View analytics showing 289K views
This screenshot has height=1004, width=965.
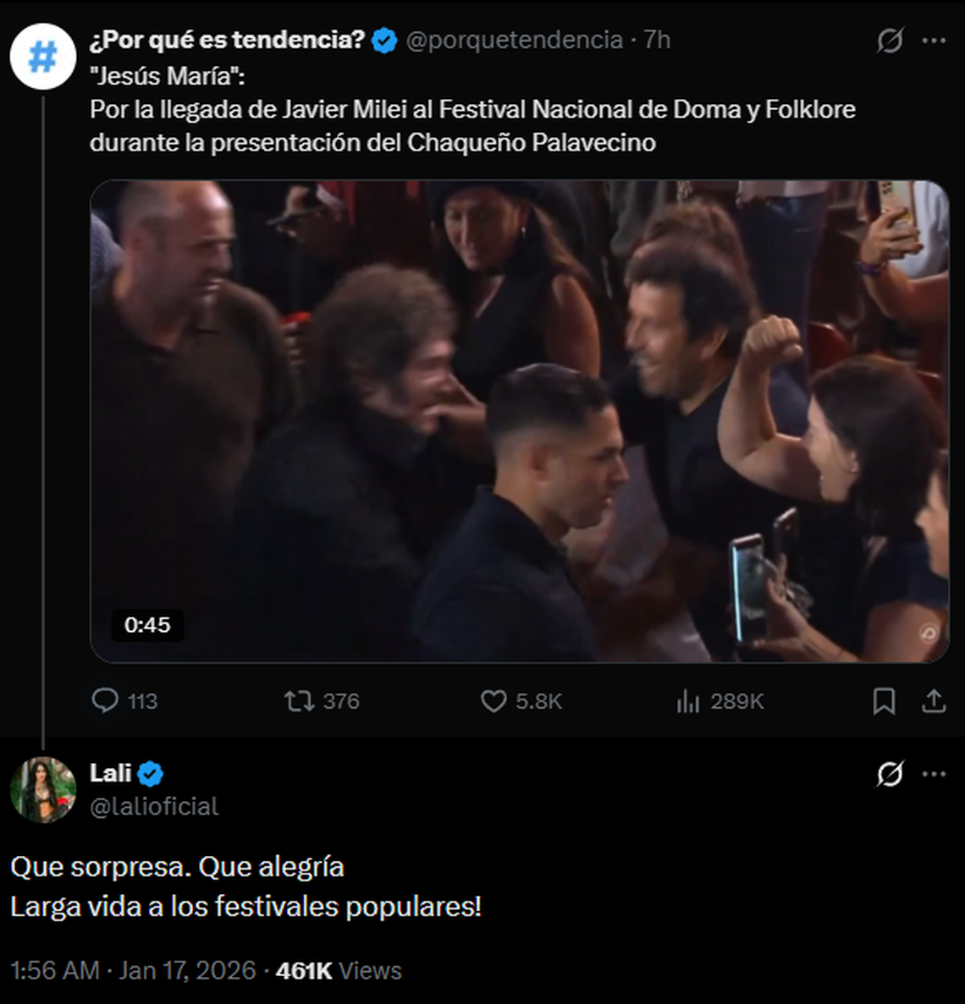688,700
